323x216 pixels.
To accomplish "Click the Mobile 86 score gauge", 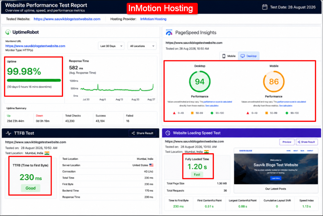I will 274,81.
